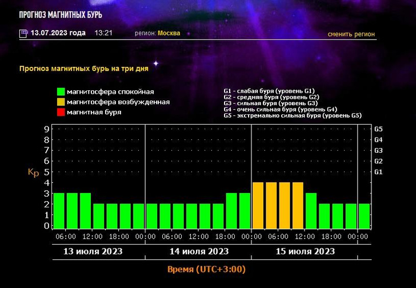This screenshot has height=288, width=416.
Task: Click the line G4 - очень сильная буря
Action: click(x=281, y=109)
